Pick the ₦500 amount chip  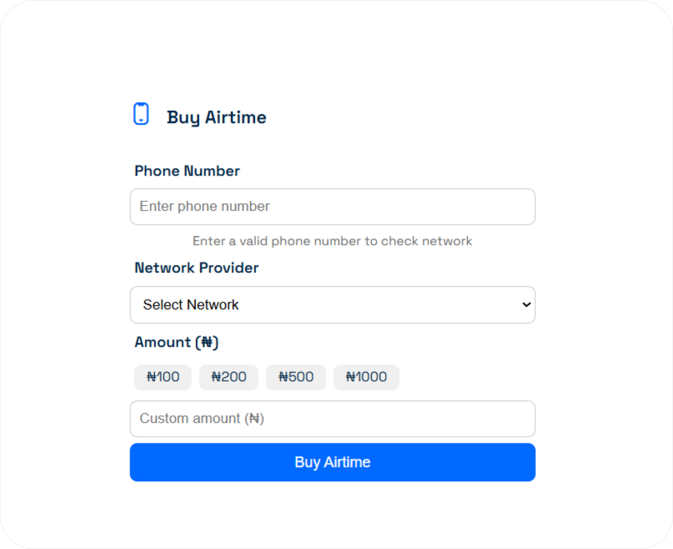(x=296, y=377)
